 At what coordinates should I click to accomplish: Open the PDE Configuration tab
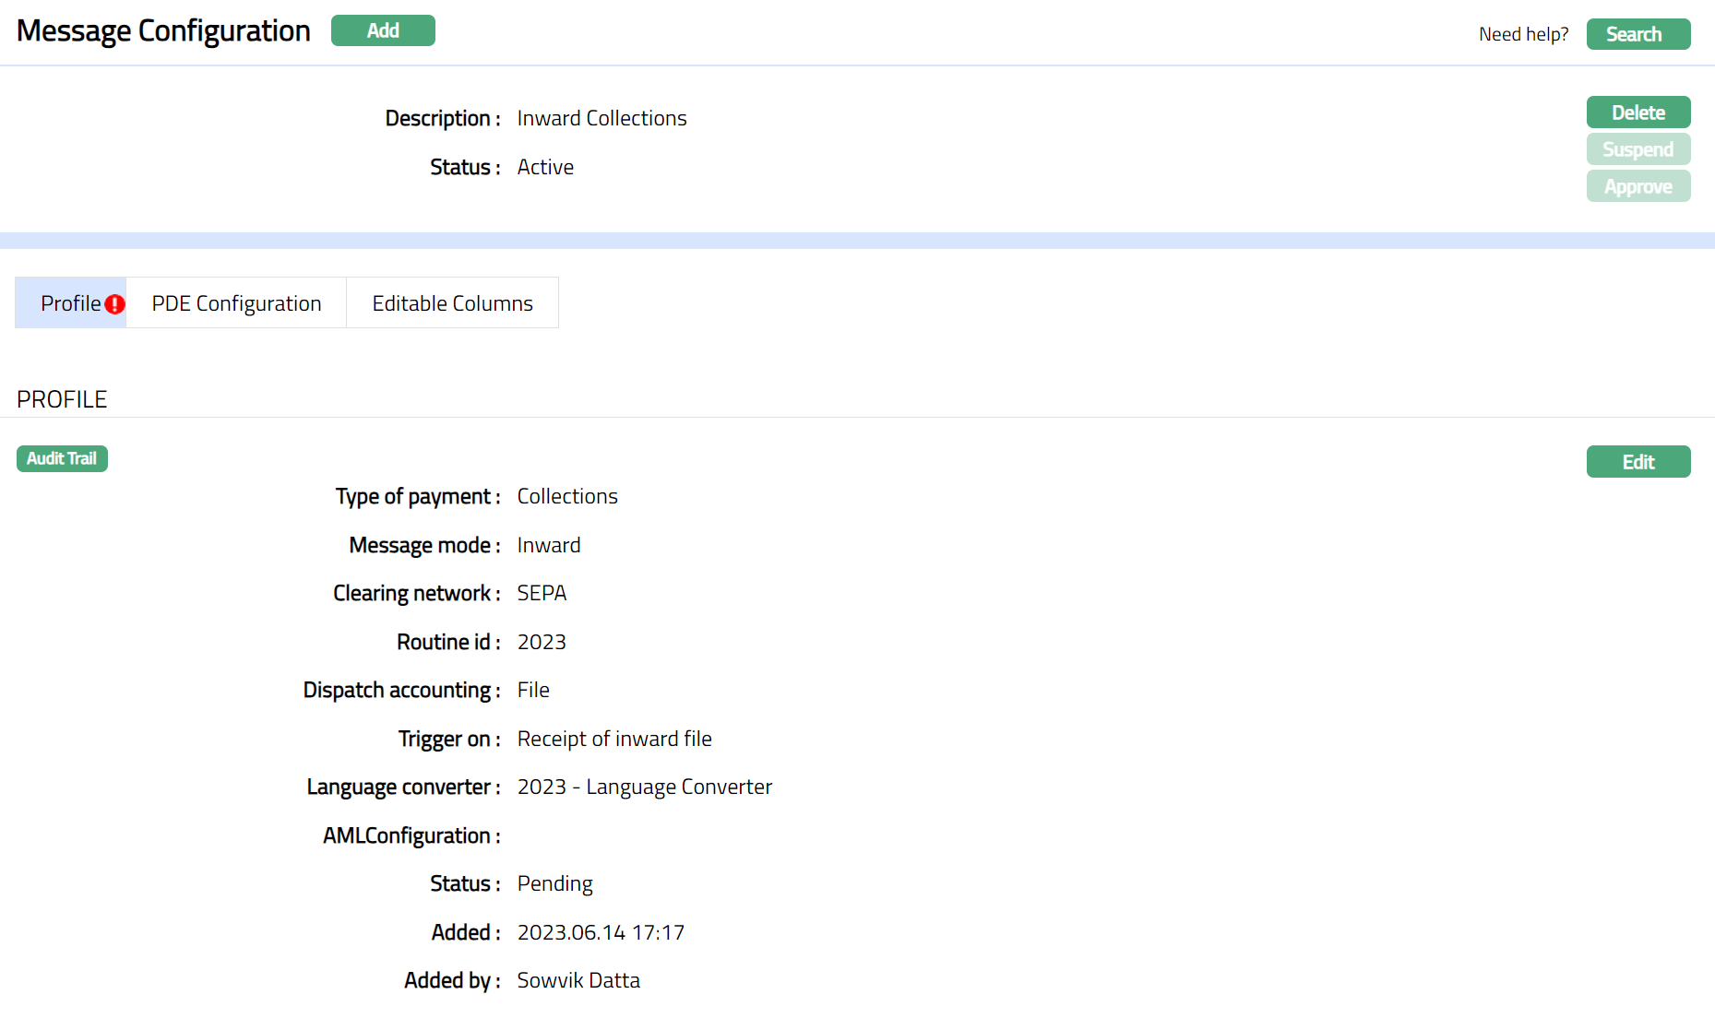click(x=236, y=303)
